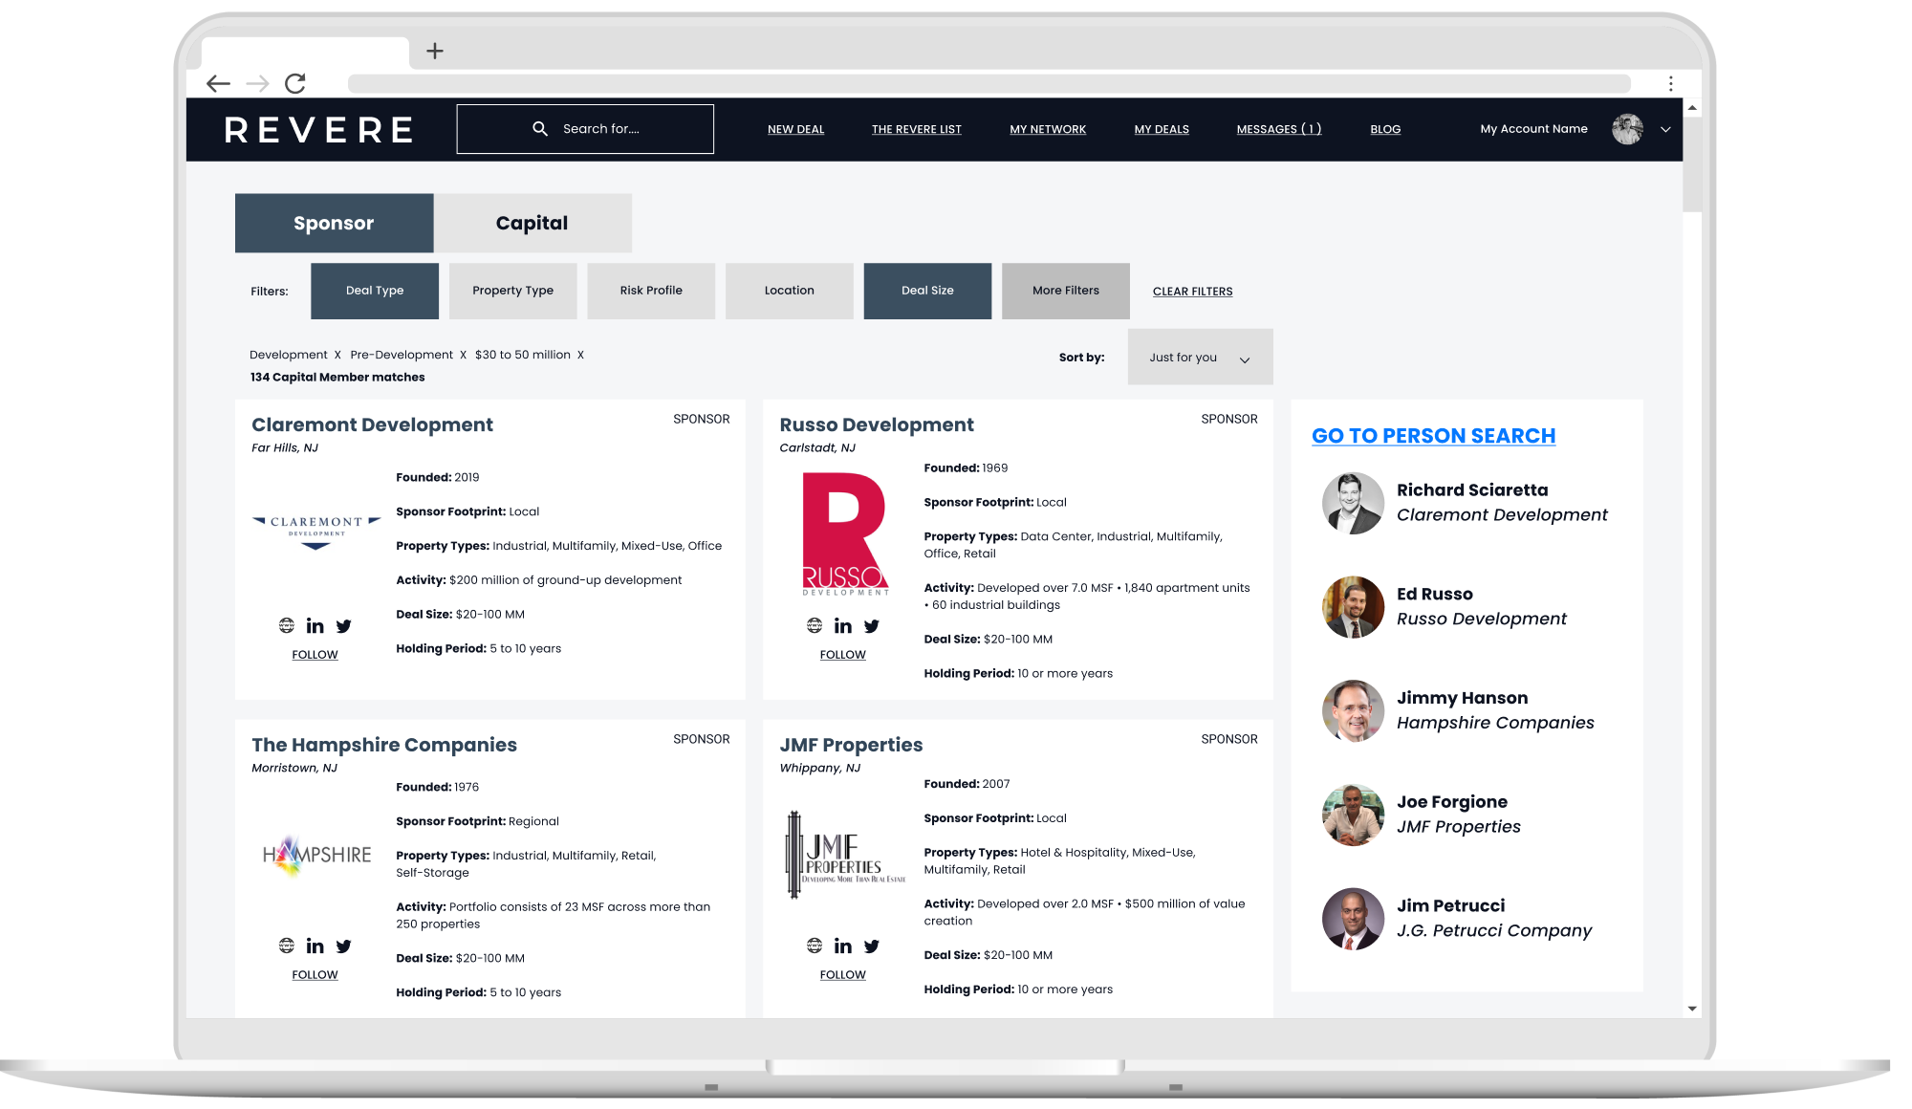Reload the page with the refresh icon
Image resolution: width=1912 pixels, height=1109 pixels.
click(295, 83)
